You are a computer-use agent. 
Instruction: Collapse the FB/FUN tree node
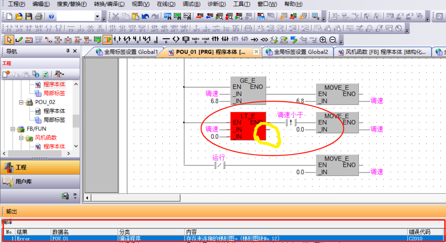tap(13, 129)
